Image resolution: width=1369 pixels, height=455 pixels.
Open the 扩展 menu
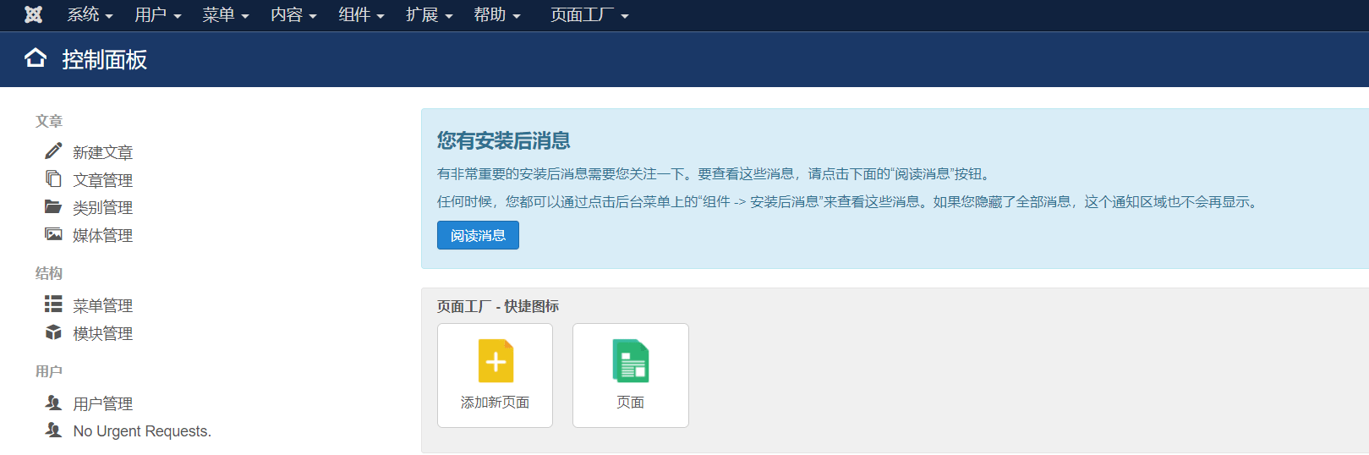click(x=429, y=15)
